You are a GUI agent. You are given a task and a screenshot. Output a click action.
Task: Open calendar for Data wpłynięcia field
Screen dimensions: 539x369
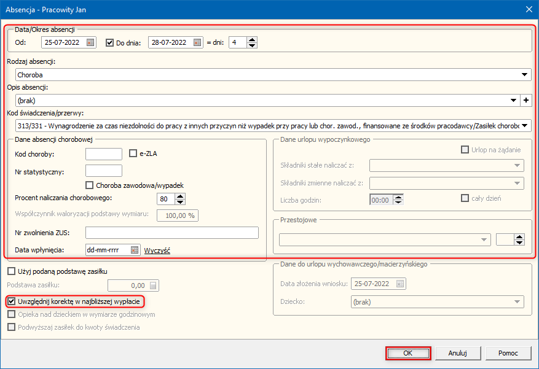135,250
